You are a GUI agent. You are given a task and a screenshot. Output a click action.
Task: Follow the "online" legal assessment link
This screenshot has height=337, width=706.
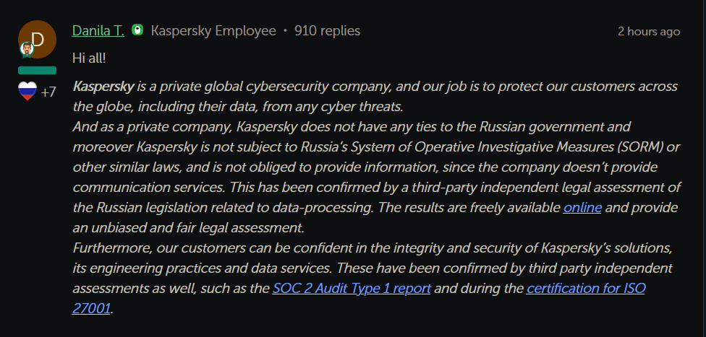click(x=582, y=208)
